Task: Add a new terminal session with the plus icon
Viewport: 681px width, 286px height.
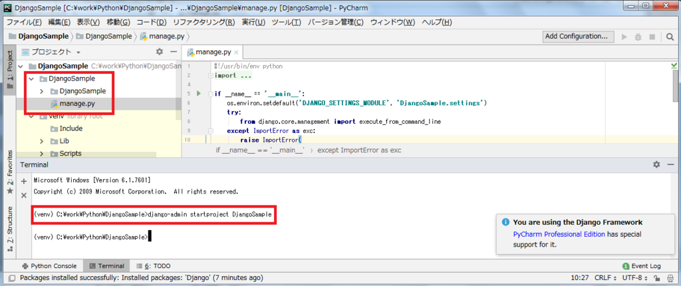Action: 24,182
